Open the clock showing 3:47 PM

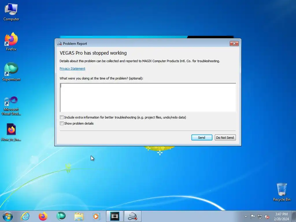pyautogui.click(x=281, y=216)
